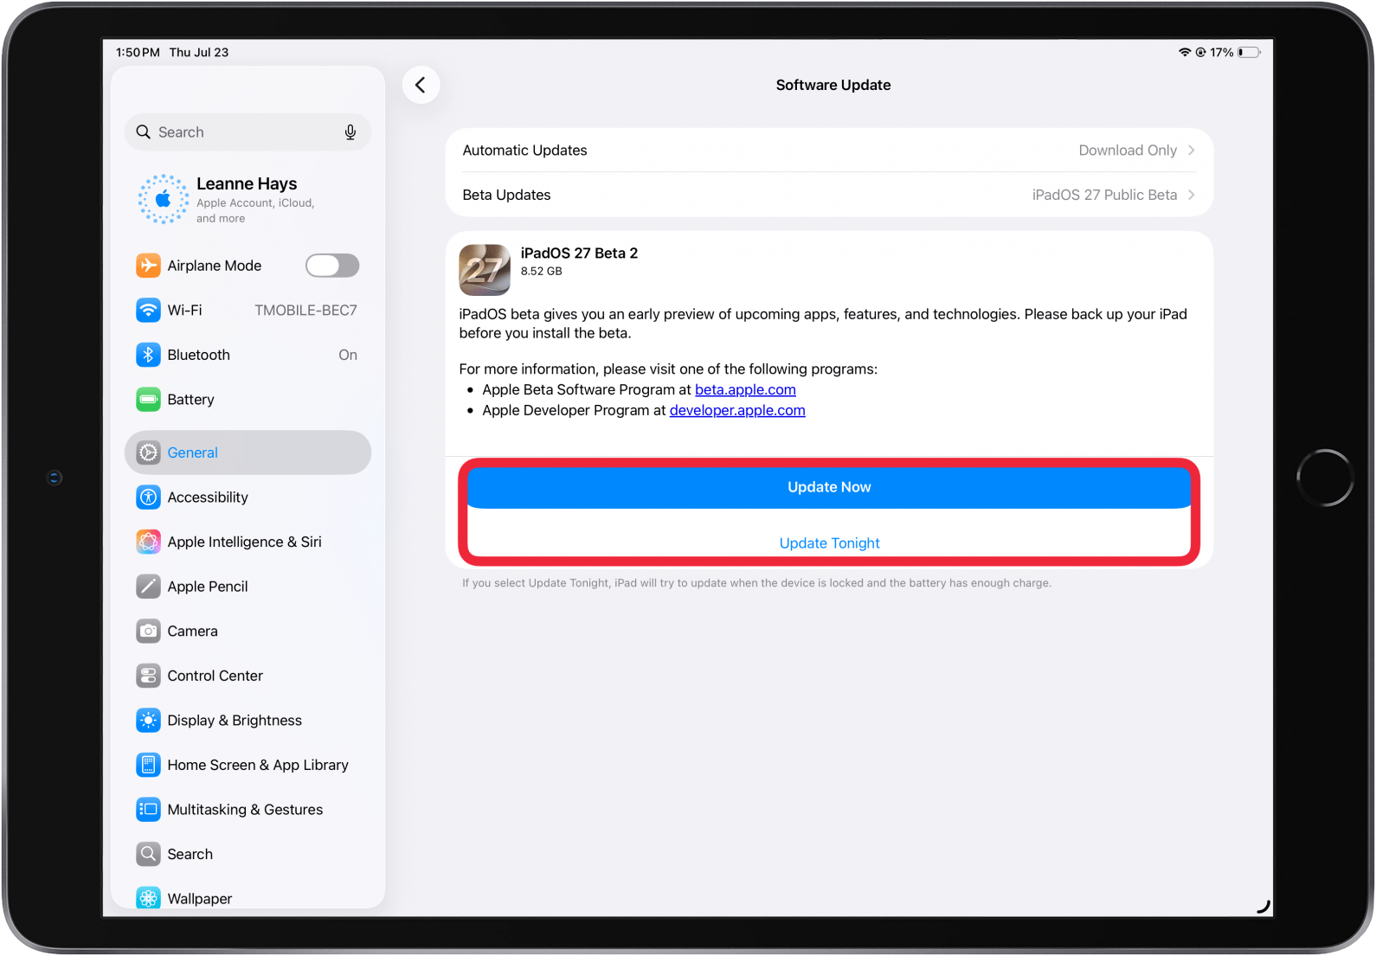Tap the Home Screen & App Library icon
The image size is (1376, 956).
click(x=148, y=765)
